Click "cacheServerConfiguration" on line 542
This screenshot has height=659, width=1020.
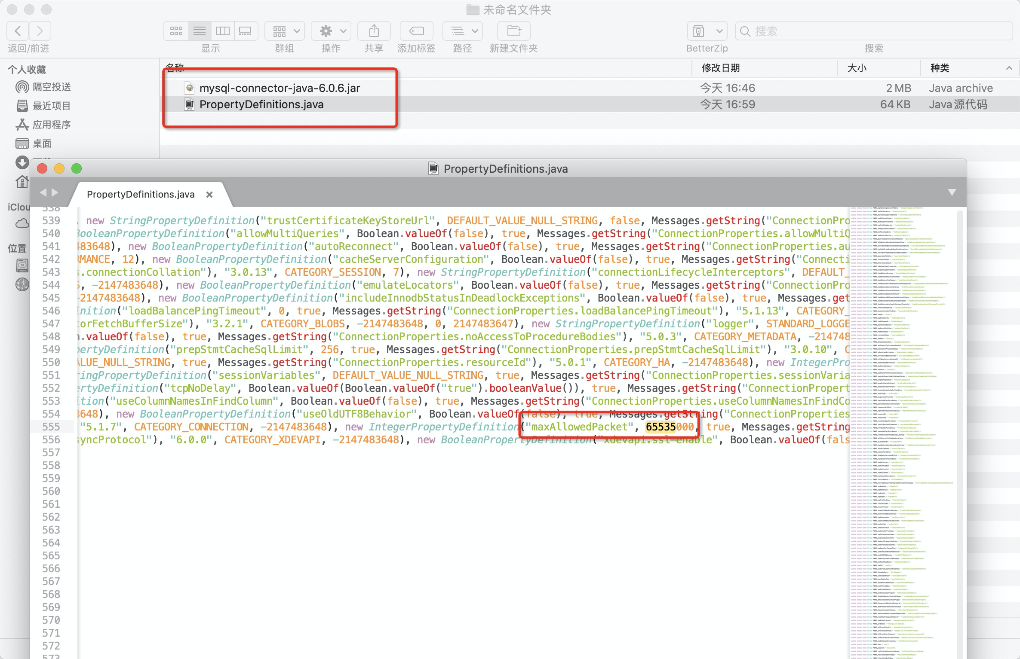point(411,259)
